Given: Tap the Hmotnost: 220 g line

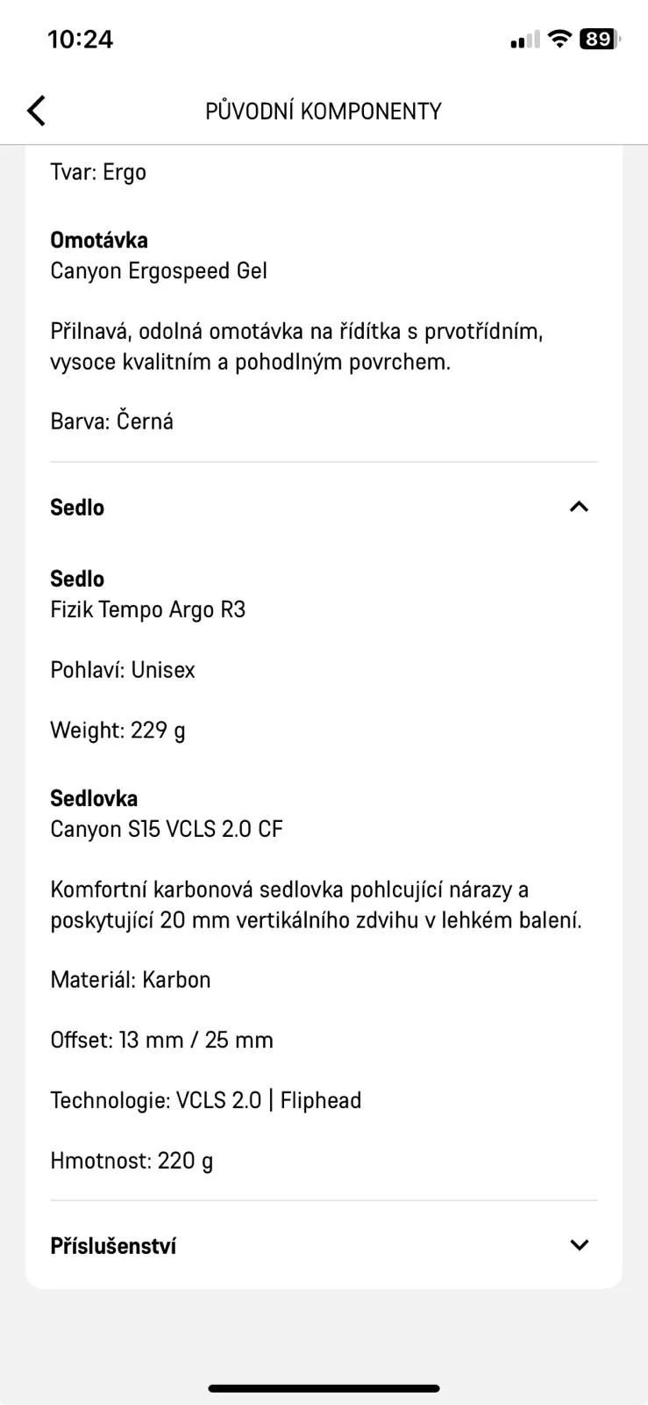Looking at the screenshot, I should coord(132,1161).
